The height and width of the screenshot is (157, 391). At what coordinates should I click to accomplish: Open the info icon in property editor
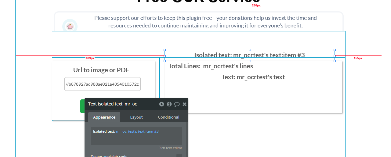pyautogui.click(x=169, y=104)
